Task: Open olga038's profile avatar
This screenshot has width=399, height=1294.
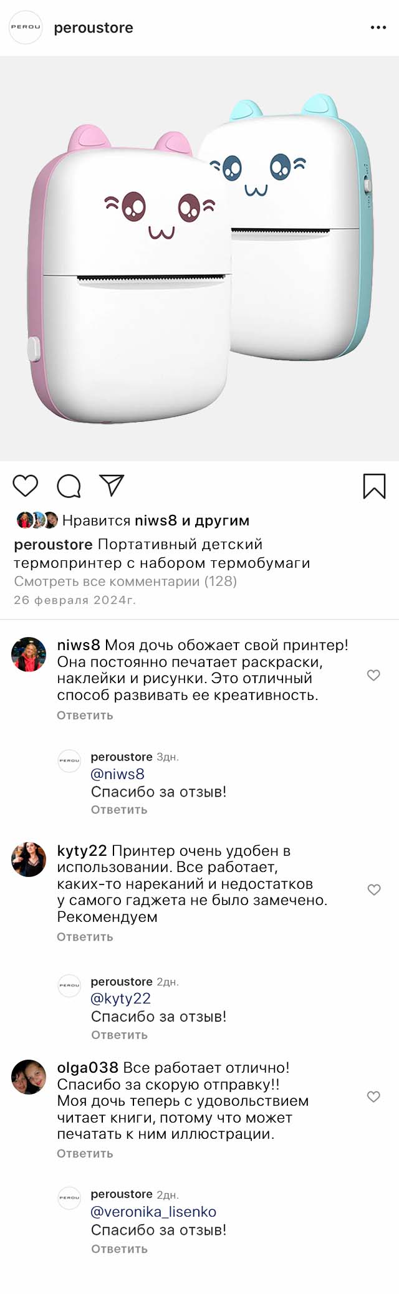Action: click(x=29, y=1076)
